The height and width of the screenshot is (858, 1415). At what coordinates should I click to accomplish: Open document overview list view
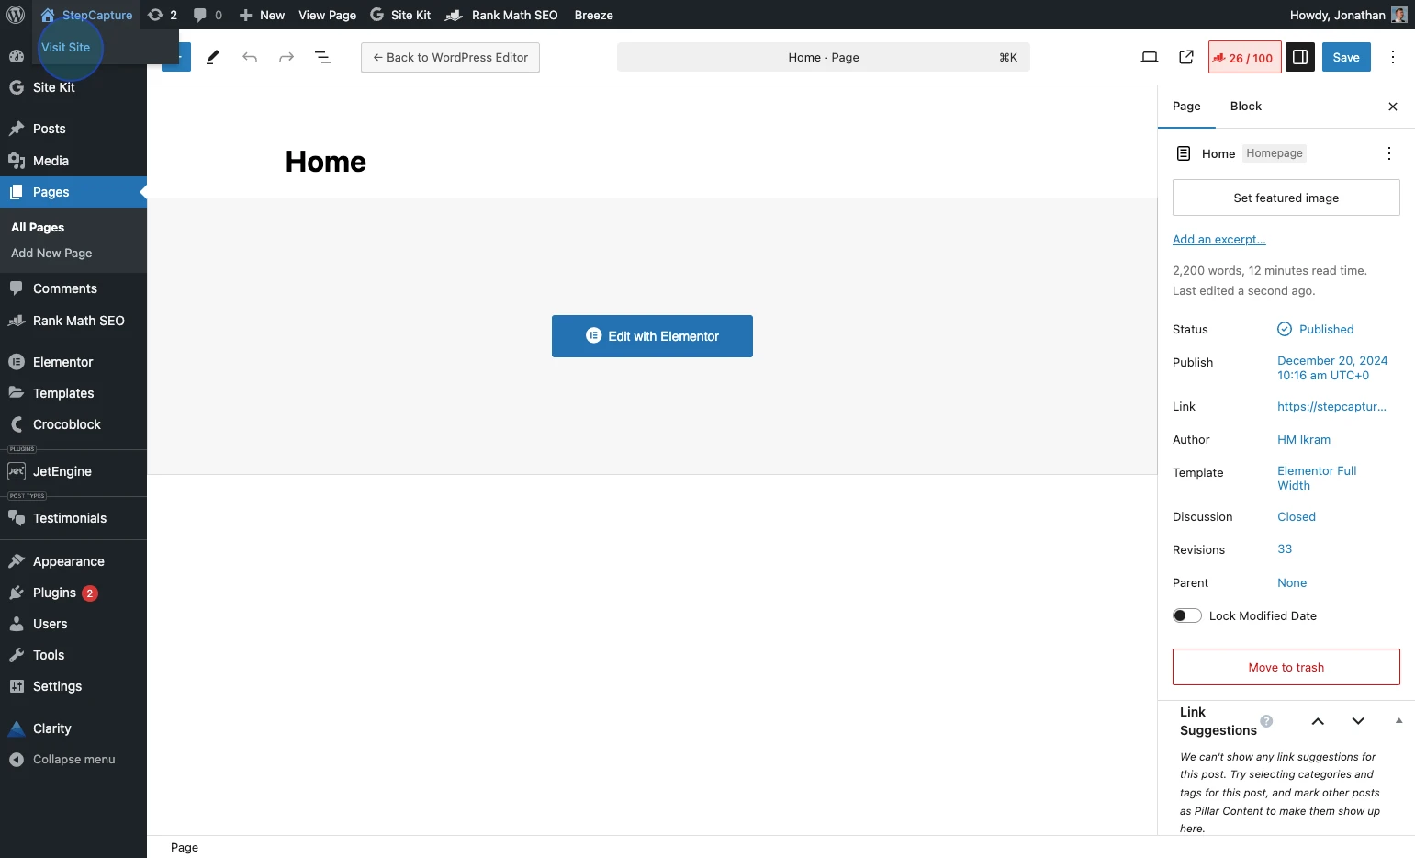click(323, 57)
